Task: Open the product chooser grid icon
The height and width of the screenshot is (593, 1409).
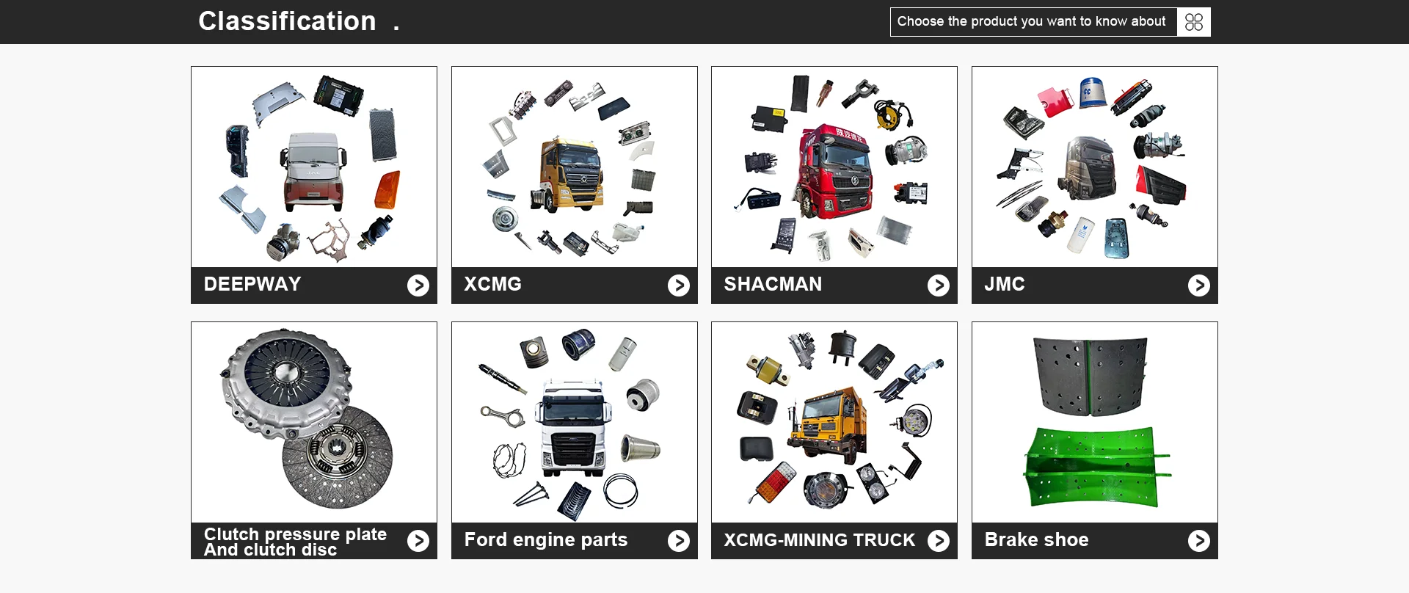Action: coord(1194,22)
